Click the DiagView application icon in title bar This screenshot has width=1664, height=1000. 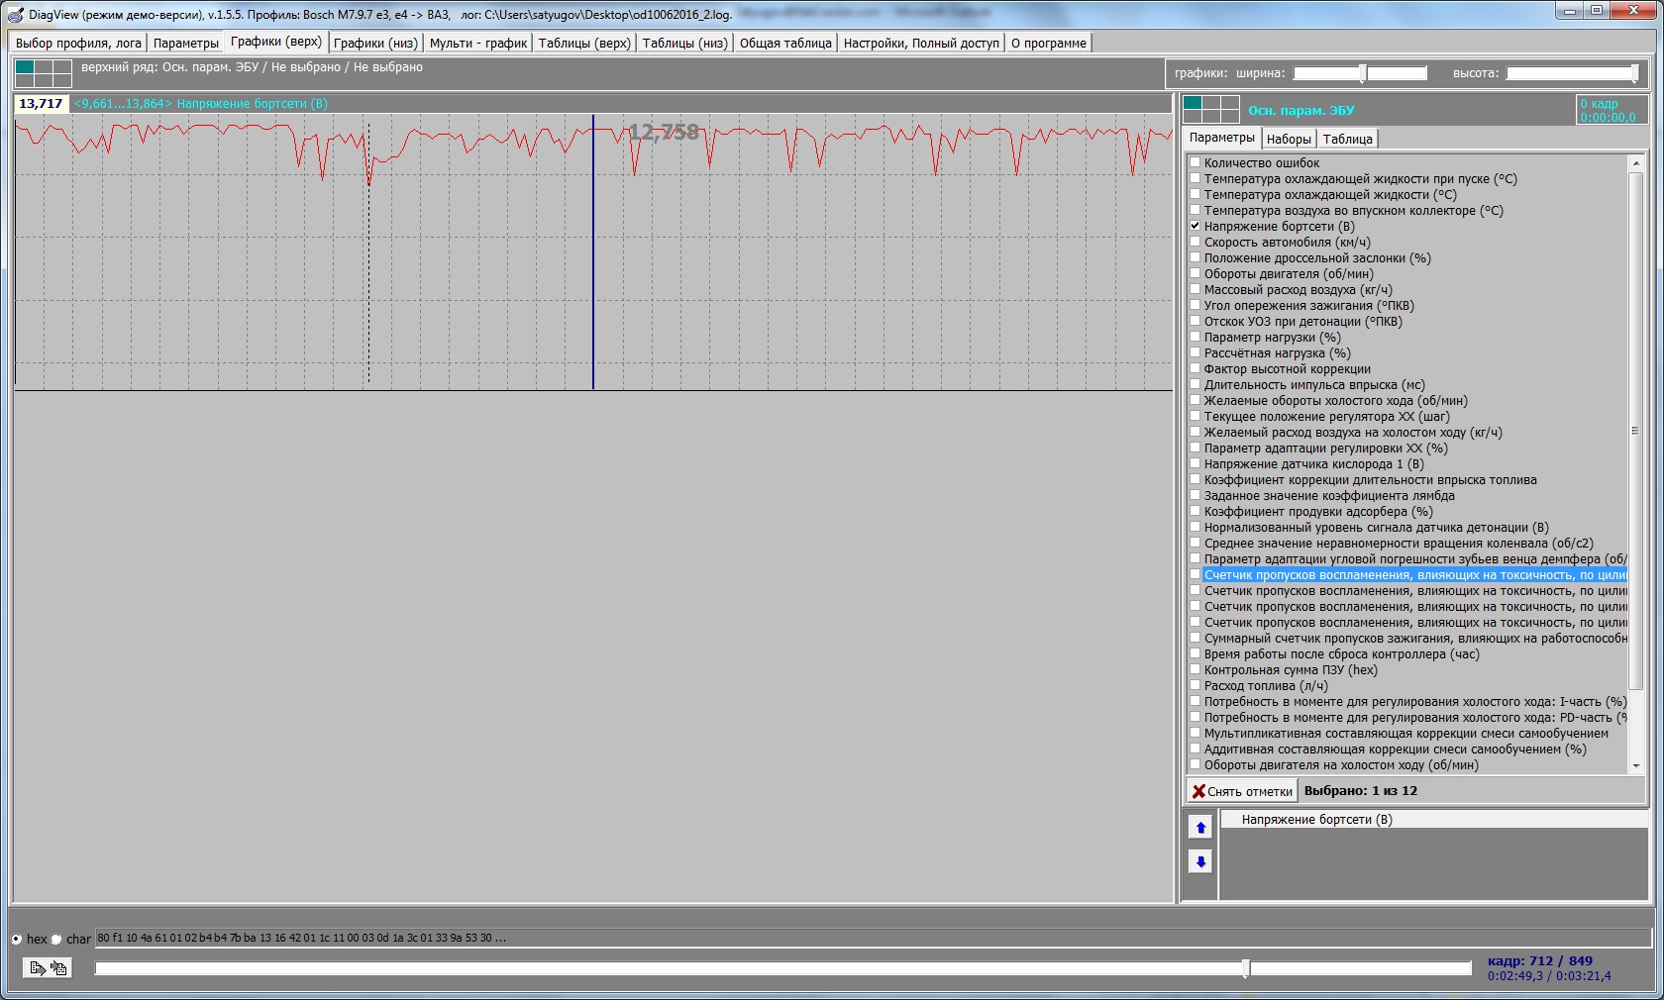click(x=15, y=14)
